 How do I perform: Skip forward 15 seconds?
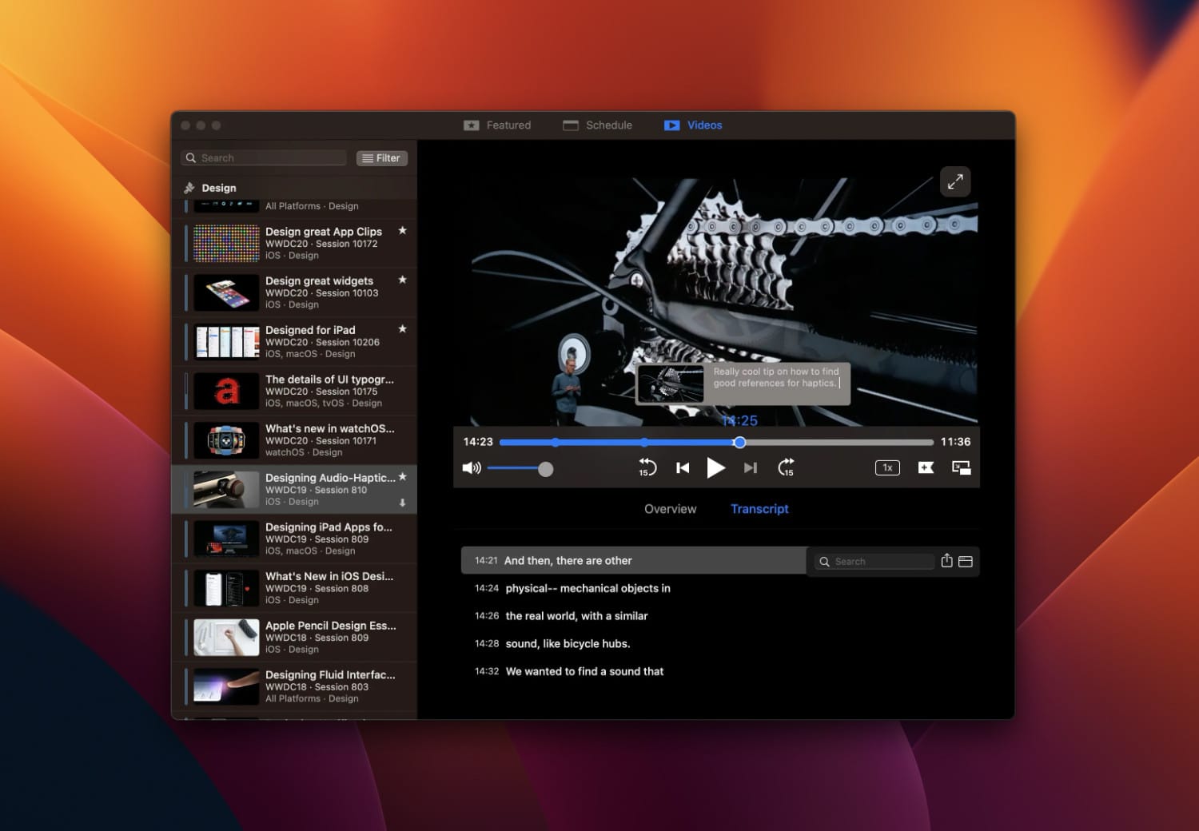(786, 467)
